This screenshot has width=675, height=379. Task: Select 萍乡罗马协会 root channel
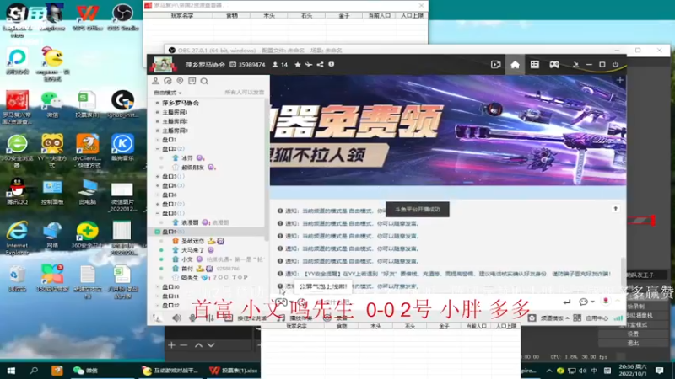(x=181, y=103)
